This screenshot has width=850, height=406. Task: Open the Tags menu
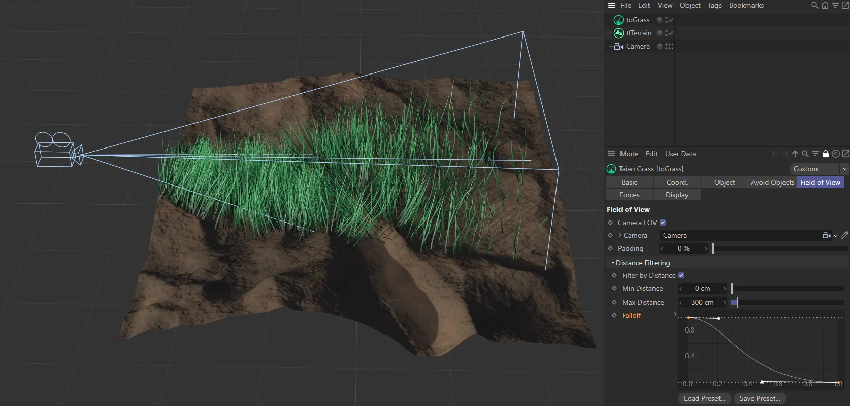pyautogui.click(x=714, y=5)
